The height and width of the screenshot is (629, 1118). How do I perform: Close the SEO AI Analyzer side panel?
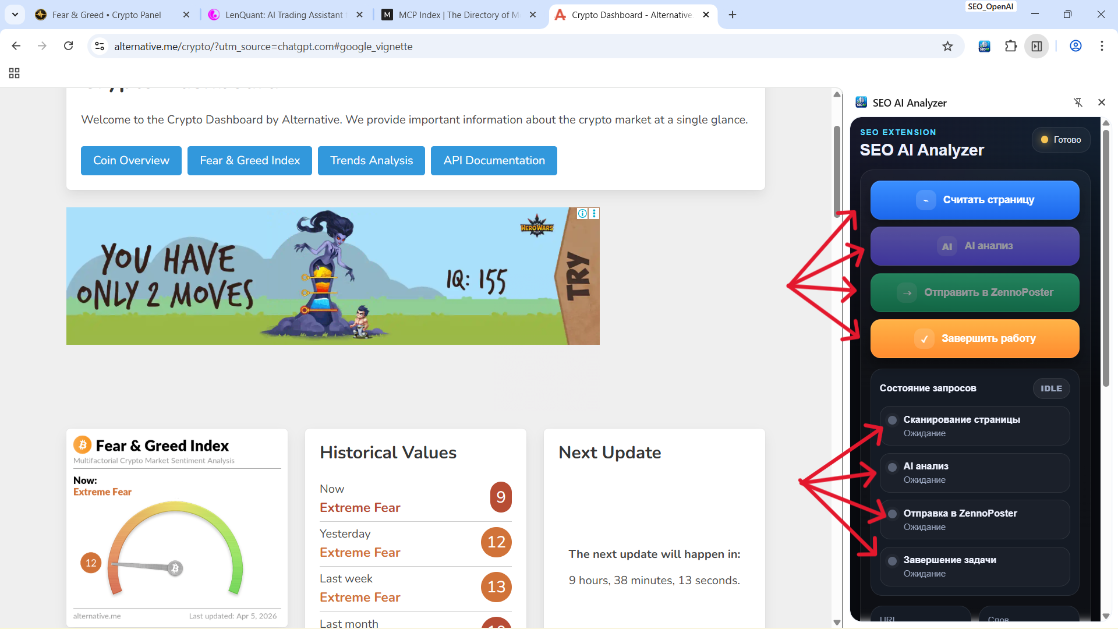tap(1101, 103)
